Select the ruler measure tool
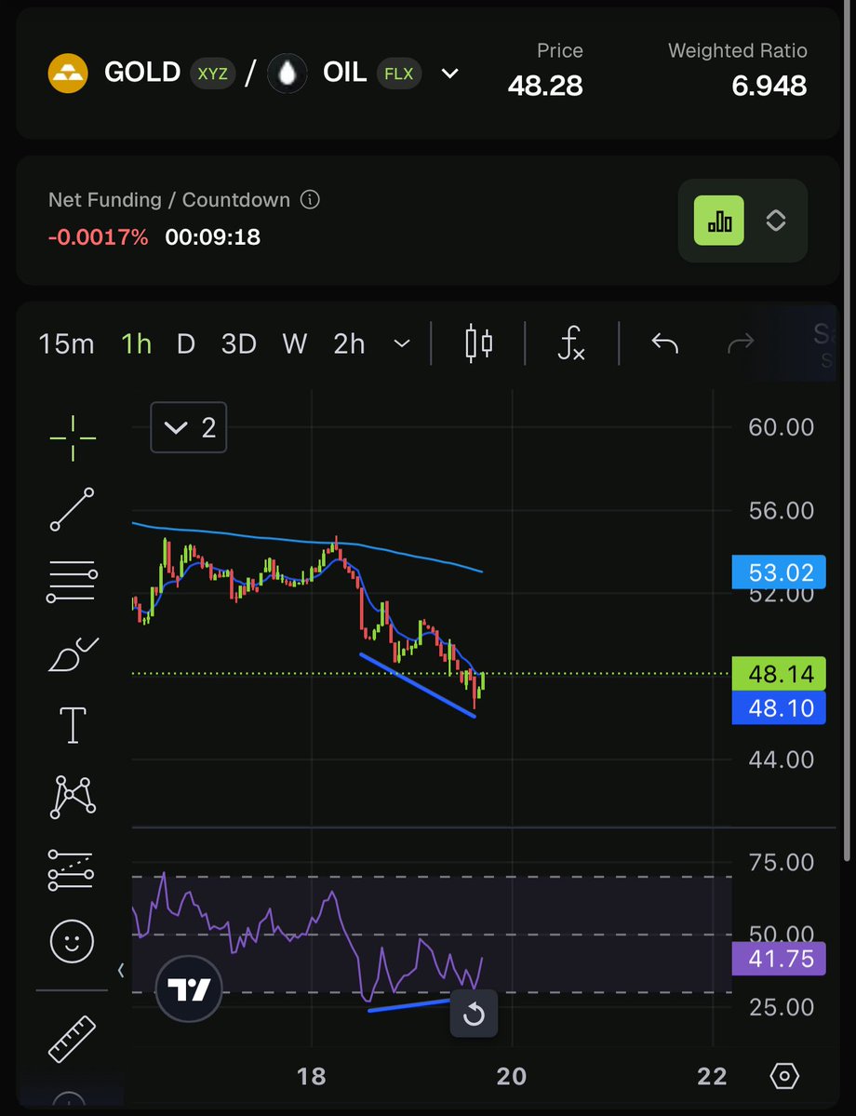 [72, 1039]
